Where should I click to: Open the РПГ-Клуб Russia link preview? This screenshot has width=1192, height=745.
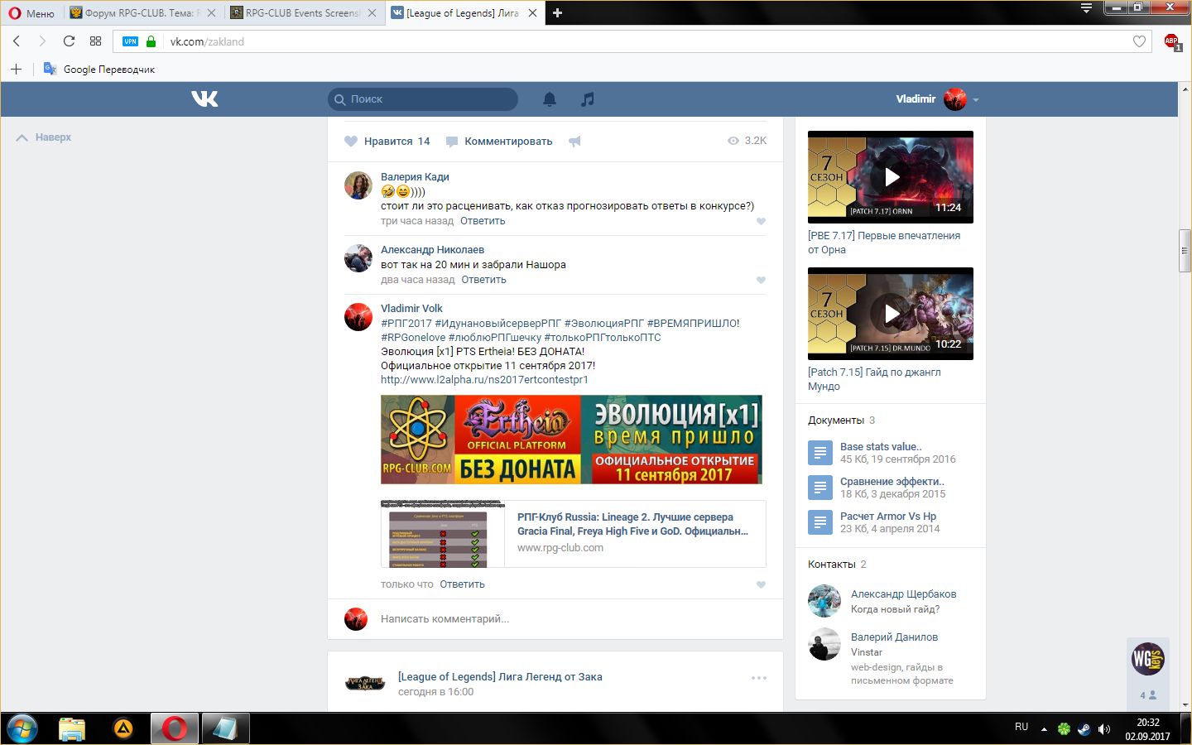[574, 534]
